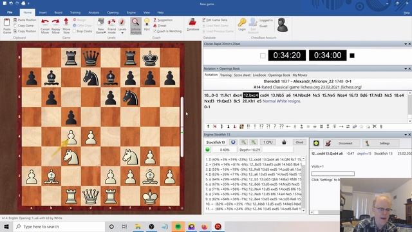Toggle Coach is Watching checkbox
412x232 pixels.
point(155,31)
